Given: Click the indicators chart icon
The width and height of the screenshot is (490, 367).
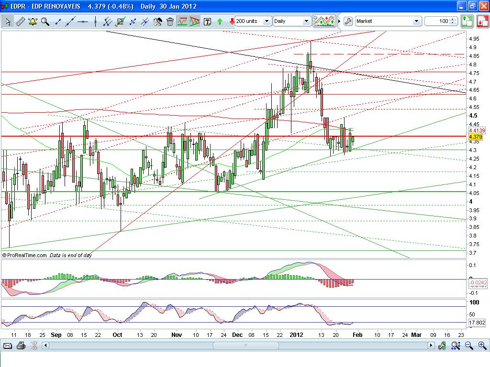Looking at the screenshot, I should pyautogui.click(x=324, y=21).
